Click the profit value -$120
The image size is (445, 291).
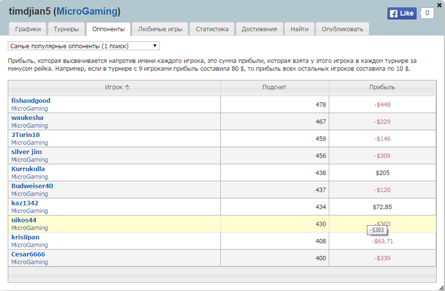pyautogui.click(x=382, y=190)
